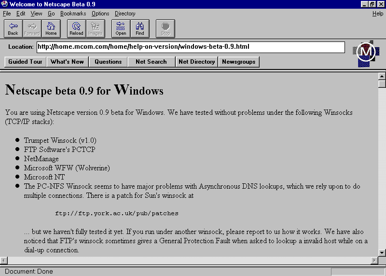This screenshot has height=276, width=386.
Task: Click the Questions directory button
Action: (x=108, y=62)
